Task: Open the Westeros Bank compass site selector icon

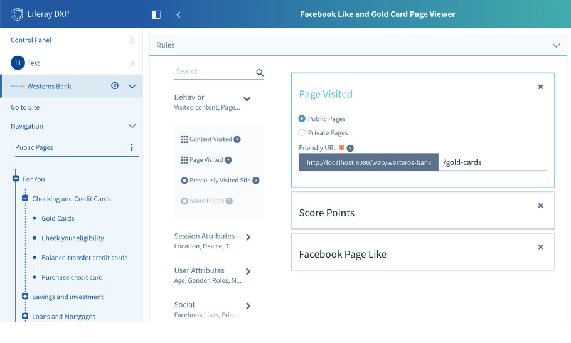Action: pyautogui.click(x=115, y=86)
